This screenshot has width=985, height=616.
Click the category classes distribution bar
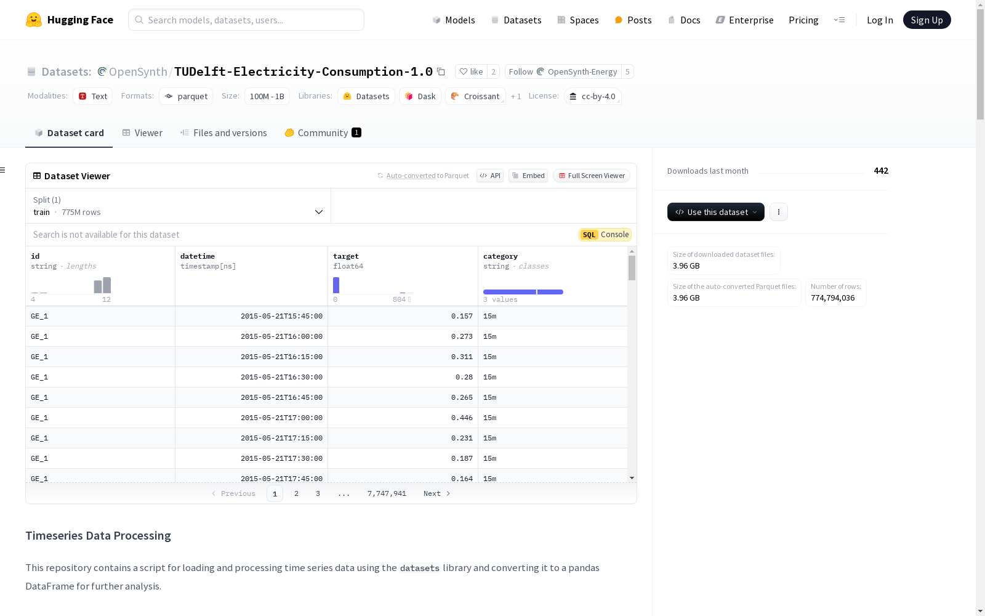(523, 292)
